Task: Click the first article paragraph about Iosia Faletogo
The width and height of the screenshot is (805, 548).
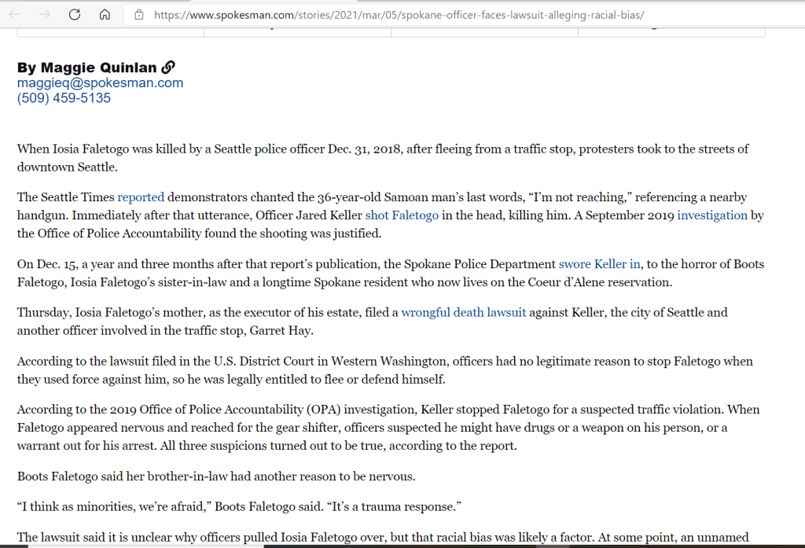Action: click(383, 157)
